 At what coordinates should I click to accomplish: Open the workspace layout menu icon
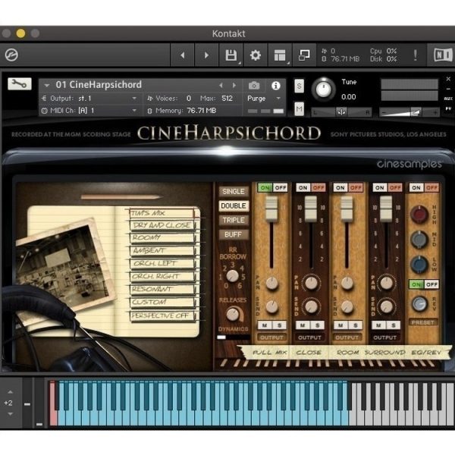tap(280, 55)
